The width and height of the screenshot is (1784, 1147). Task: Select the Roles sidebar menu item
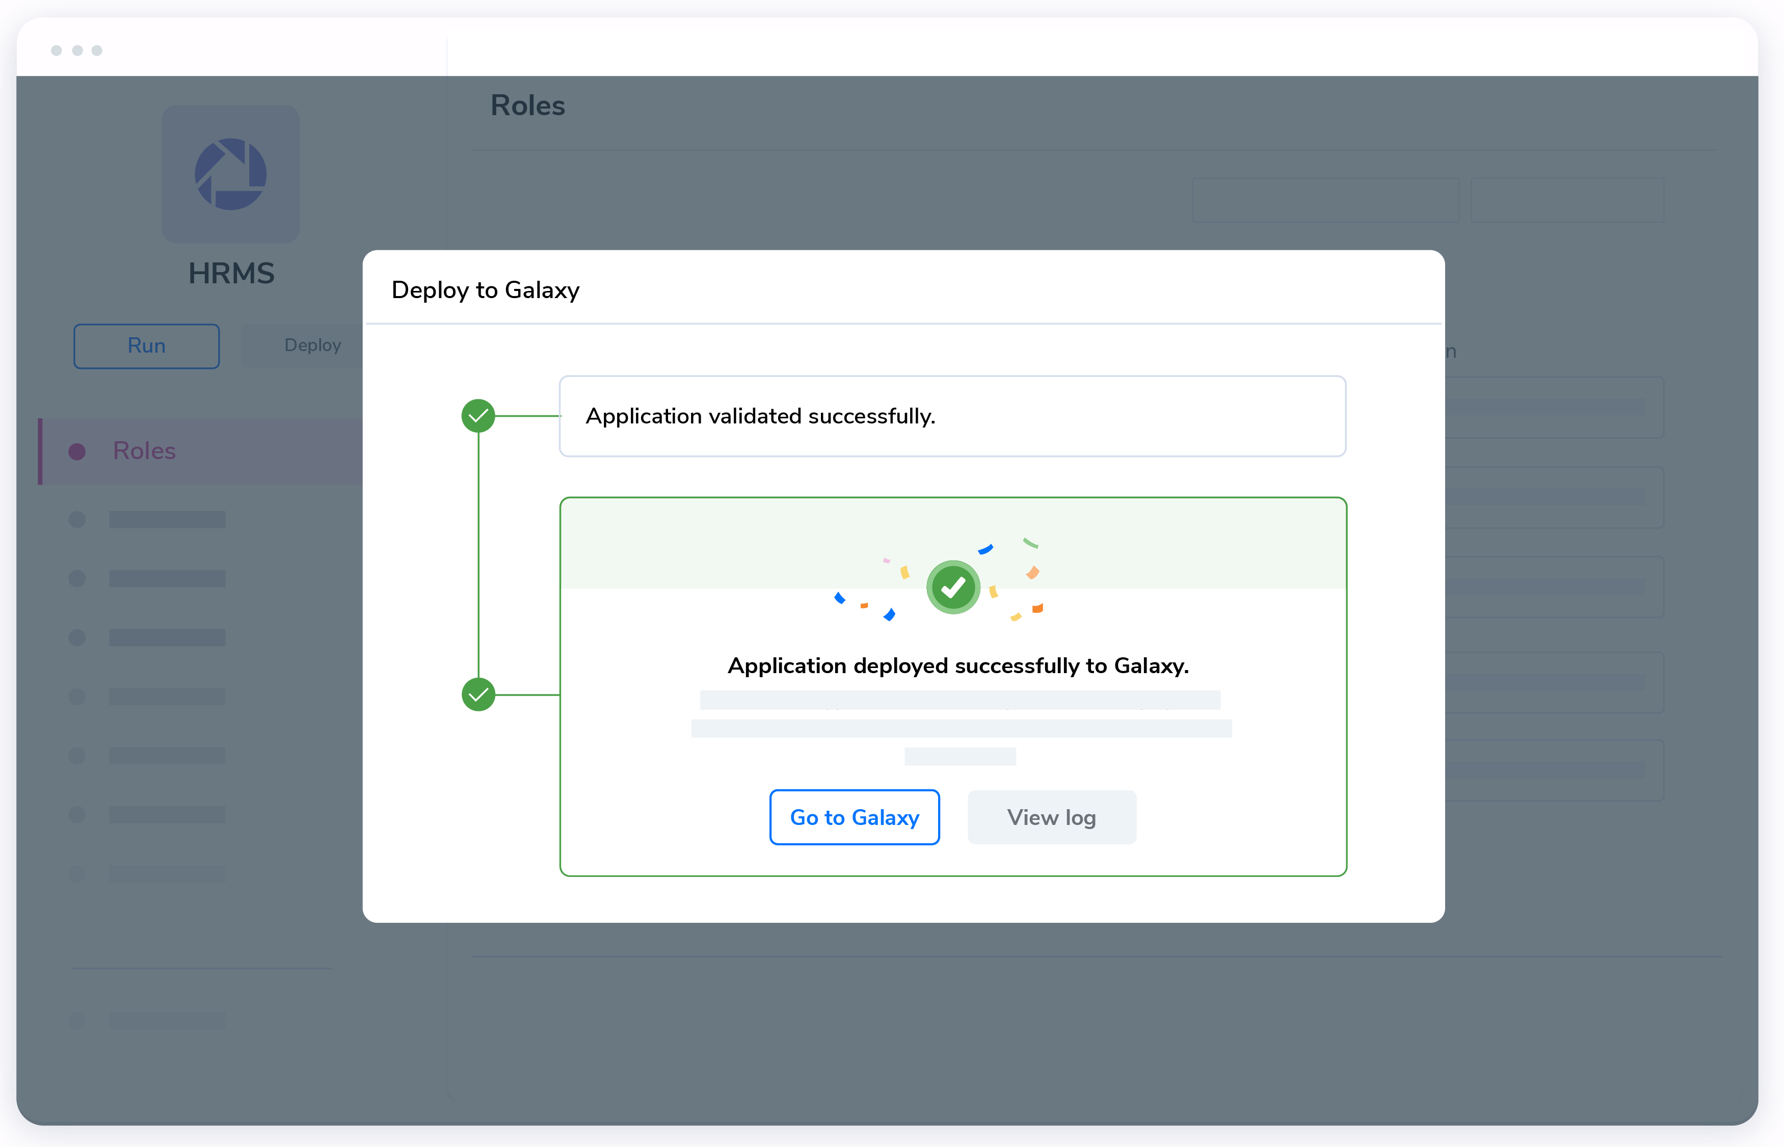[144, 450]
